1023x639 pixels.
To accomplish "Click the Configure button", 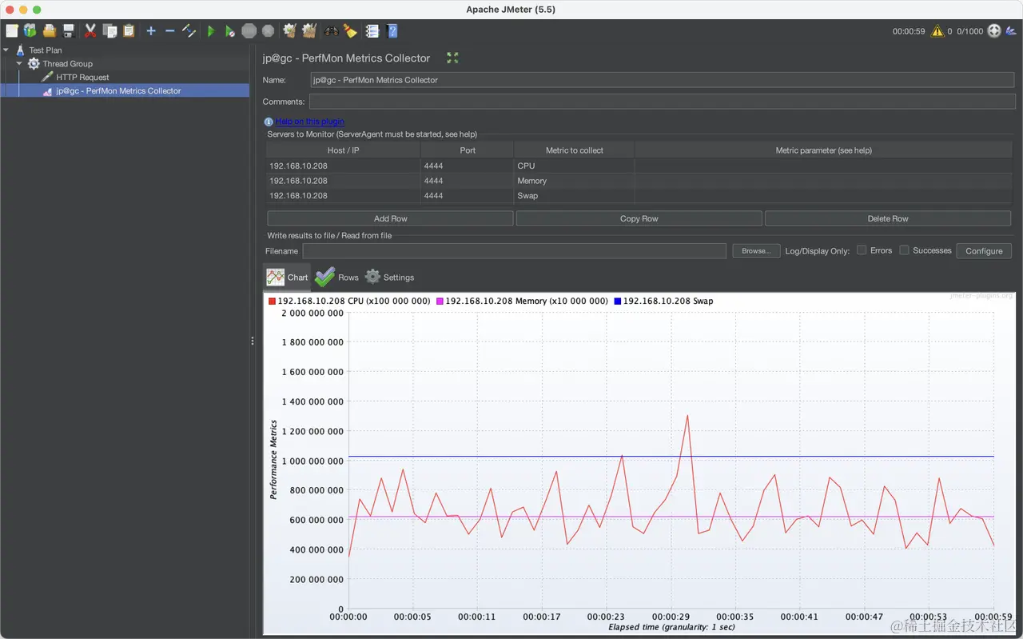I will [x=984, y=251].
